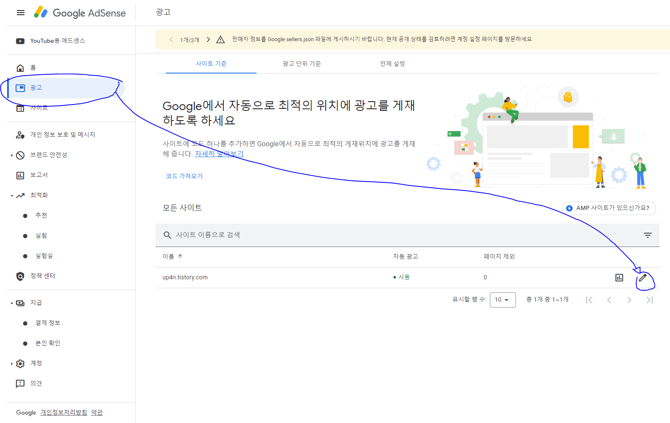Focus the 사이트 이름으로 검색 field
Image resolution: width=670 pixels, height=423 pixels.
coord(407,235)
